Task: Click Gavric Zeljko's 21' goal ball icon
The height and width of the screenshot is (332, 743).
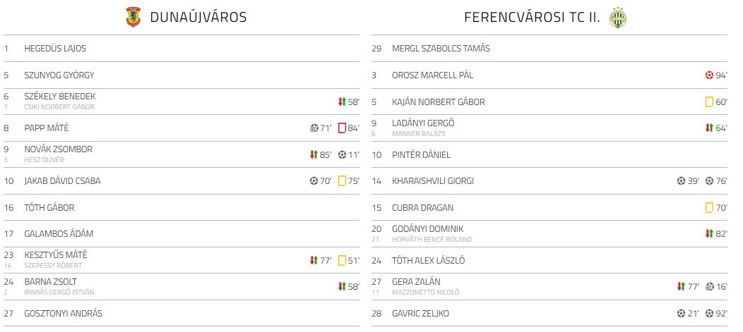Action: click(681, 313)
